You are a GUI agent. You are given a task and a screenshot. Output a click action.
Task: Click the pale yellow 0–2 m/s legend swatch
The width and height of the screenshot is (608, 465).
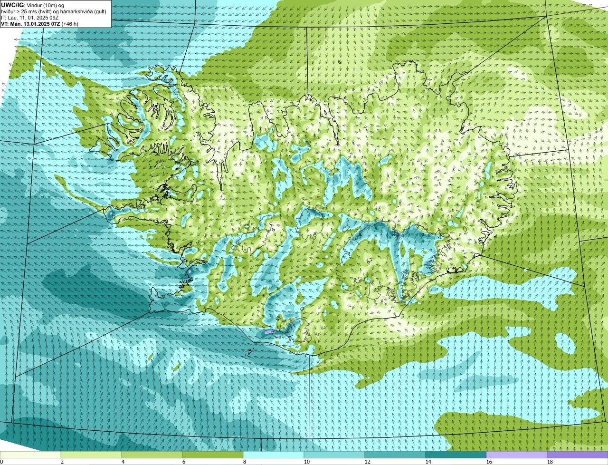pos(30,455)
